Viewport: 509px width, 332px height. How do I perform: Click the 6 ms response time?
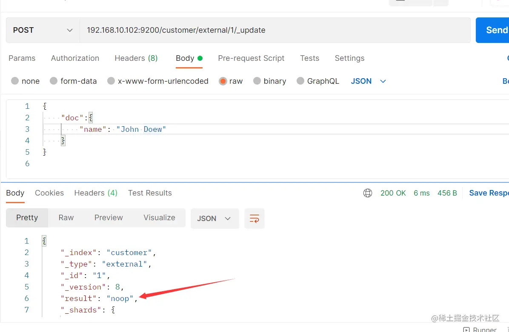[421, 193]
